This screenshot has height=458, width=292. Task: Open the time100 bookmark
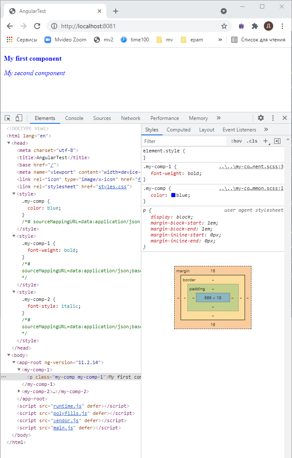click(x=135, y=40)
